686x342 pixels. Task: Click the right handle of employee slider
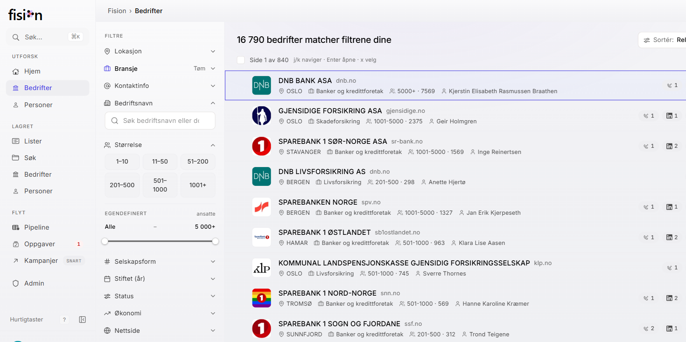[x=215, y=241]
